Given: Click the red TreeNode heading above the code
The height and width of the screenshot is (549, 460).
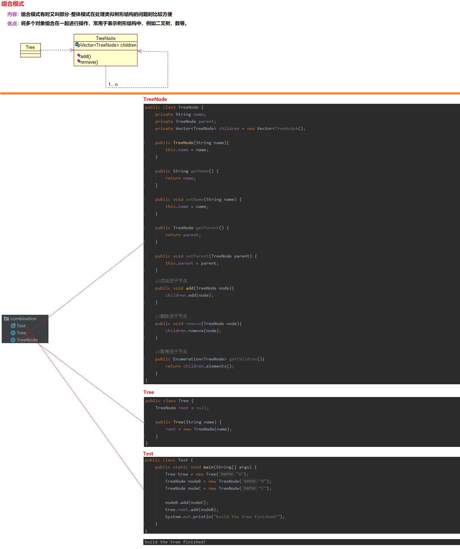Looking at the screenshot, I should click(x=155, y=99).
